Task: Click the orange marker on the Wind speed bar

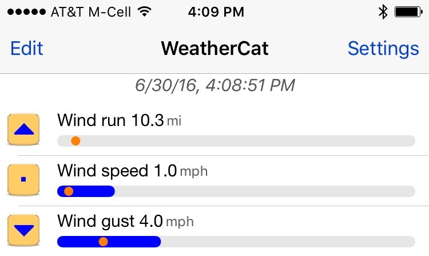Action: 69,191
